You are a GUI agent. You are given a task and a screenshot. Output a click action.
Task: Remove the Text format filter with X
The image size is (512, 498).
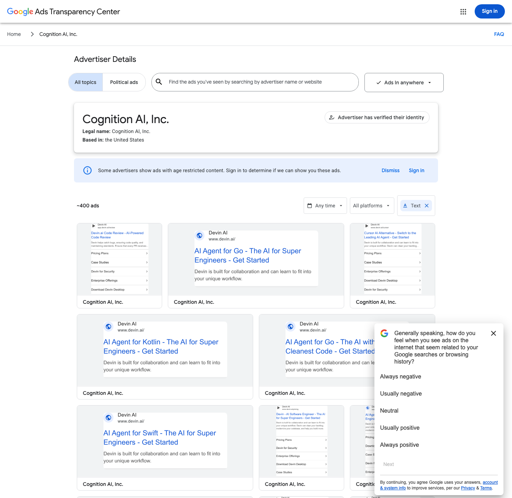pos(427,206)
